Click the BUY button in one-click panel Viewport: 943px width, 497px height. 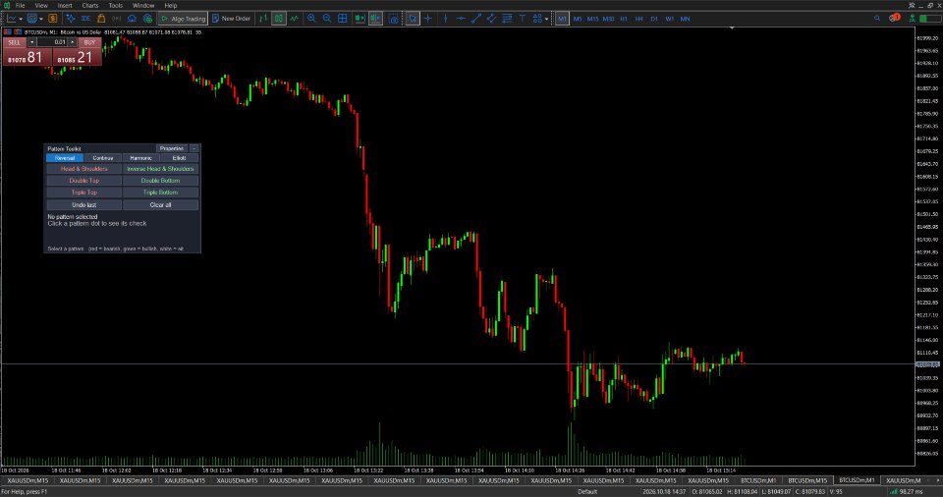(x=89, y=42)
